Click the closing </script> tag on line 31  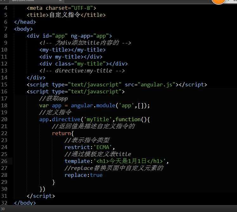click(x=41, y=196)
